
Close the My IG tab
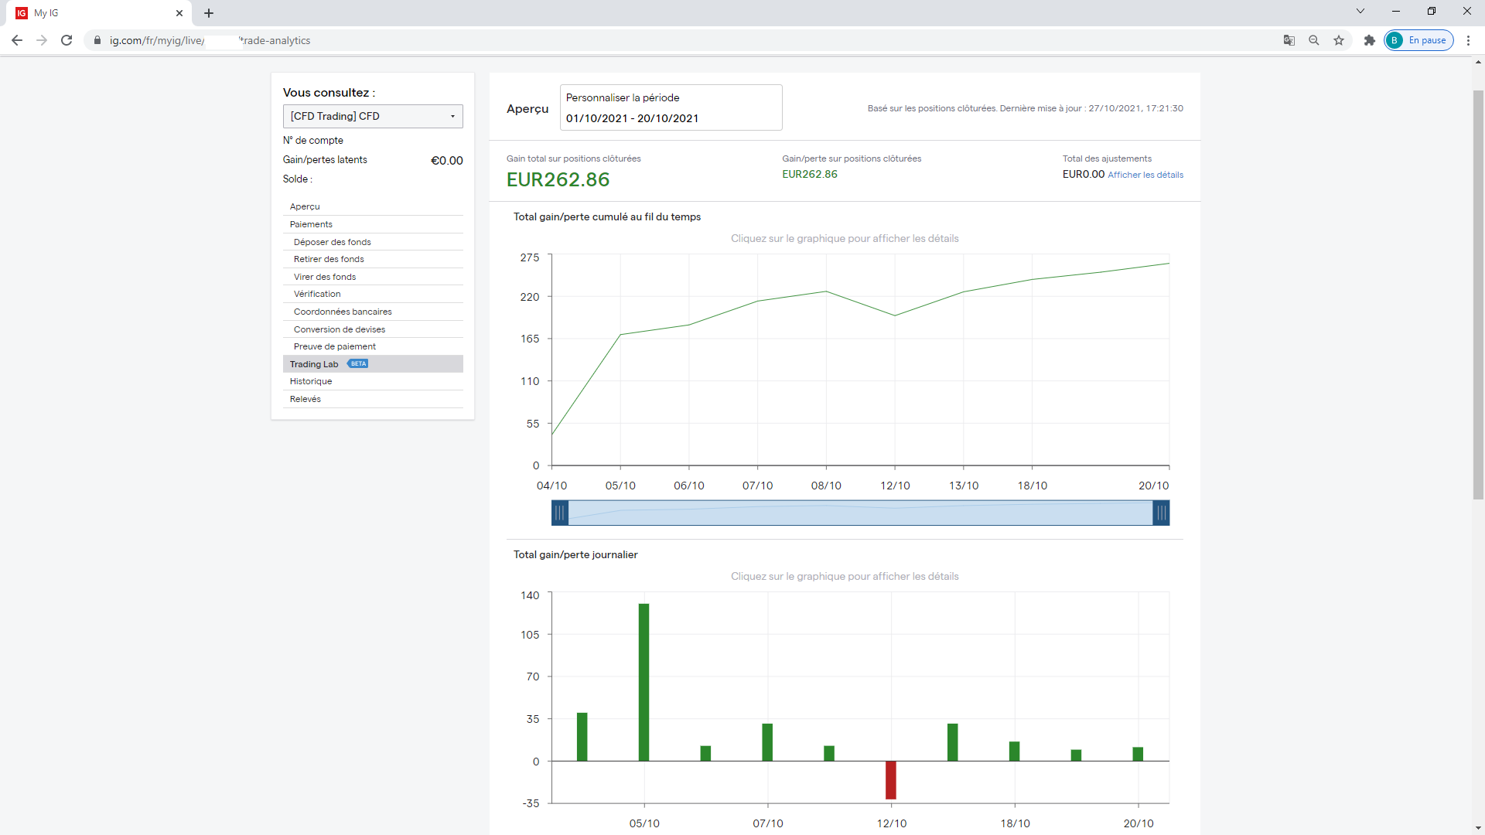[179, 13]
